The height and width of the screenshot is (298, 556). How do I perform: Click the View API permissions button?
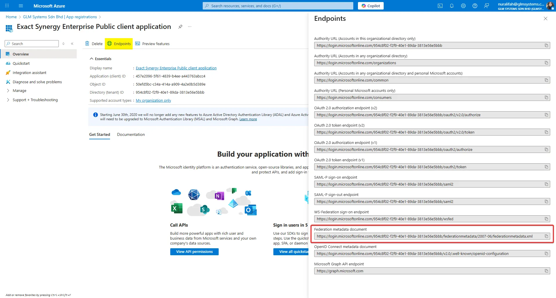click(x=194, y=252)
